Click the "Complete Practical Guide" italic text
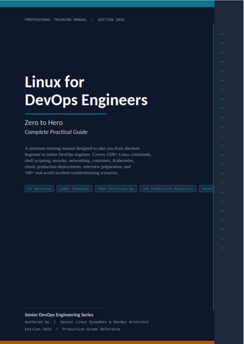The image size is (244, 344). [56, 132]
